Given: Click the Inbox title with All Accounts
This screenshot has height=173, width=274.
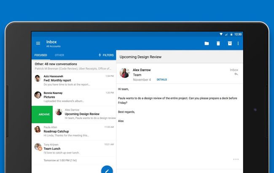Looking at the screenshot, I should [53, 43].
